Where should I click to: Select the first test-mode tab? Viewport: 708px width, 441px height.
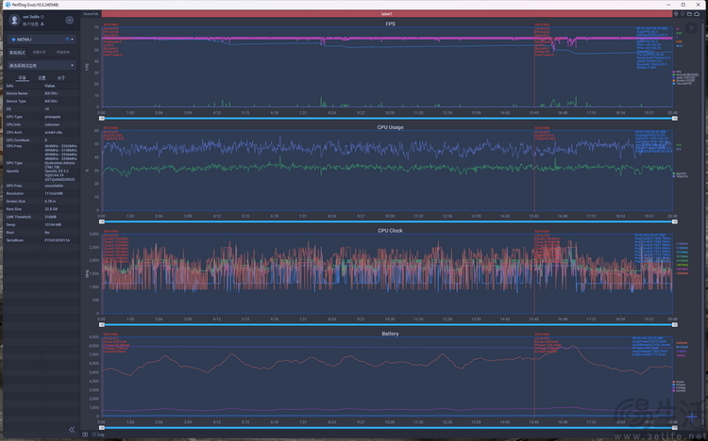17,53
